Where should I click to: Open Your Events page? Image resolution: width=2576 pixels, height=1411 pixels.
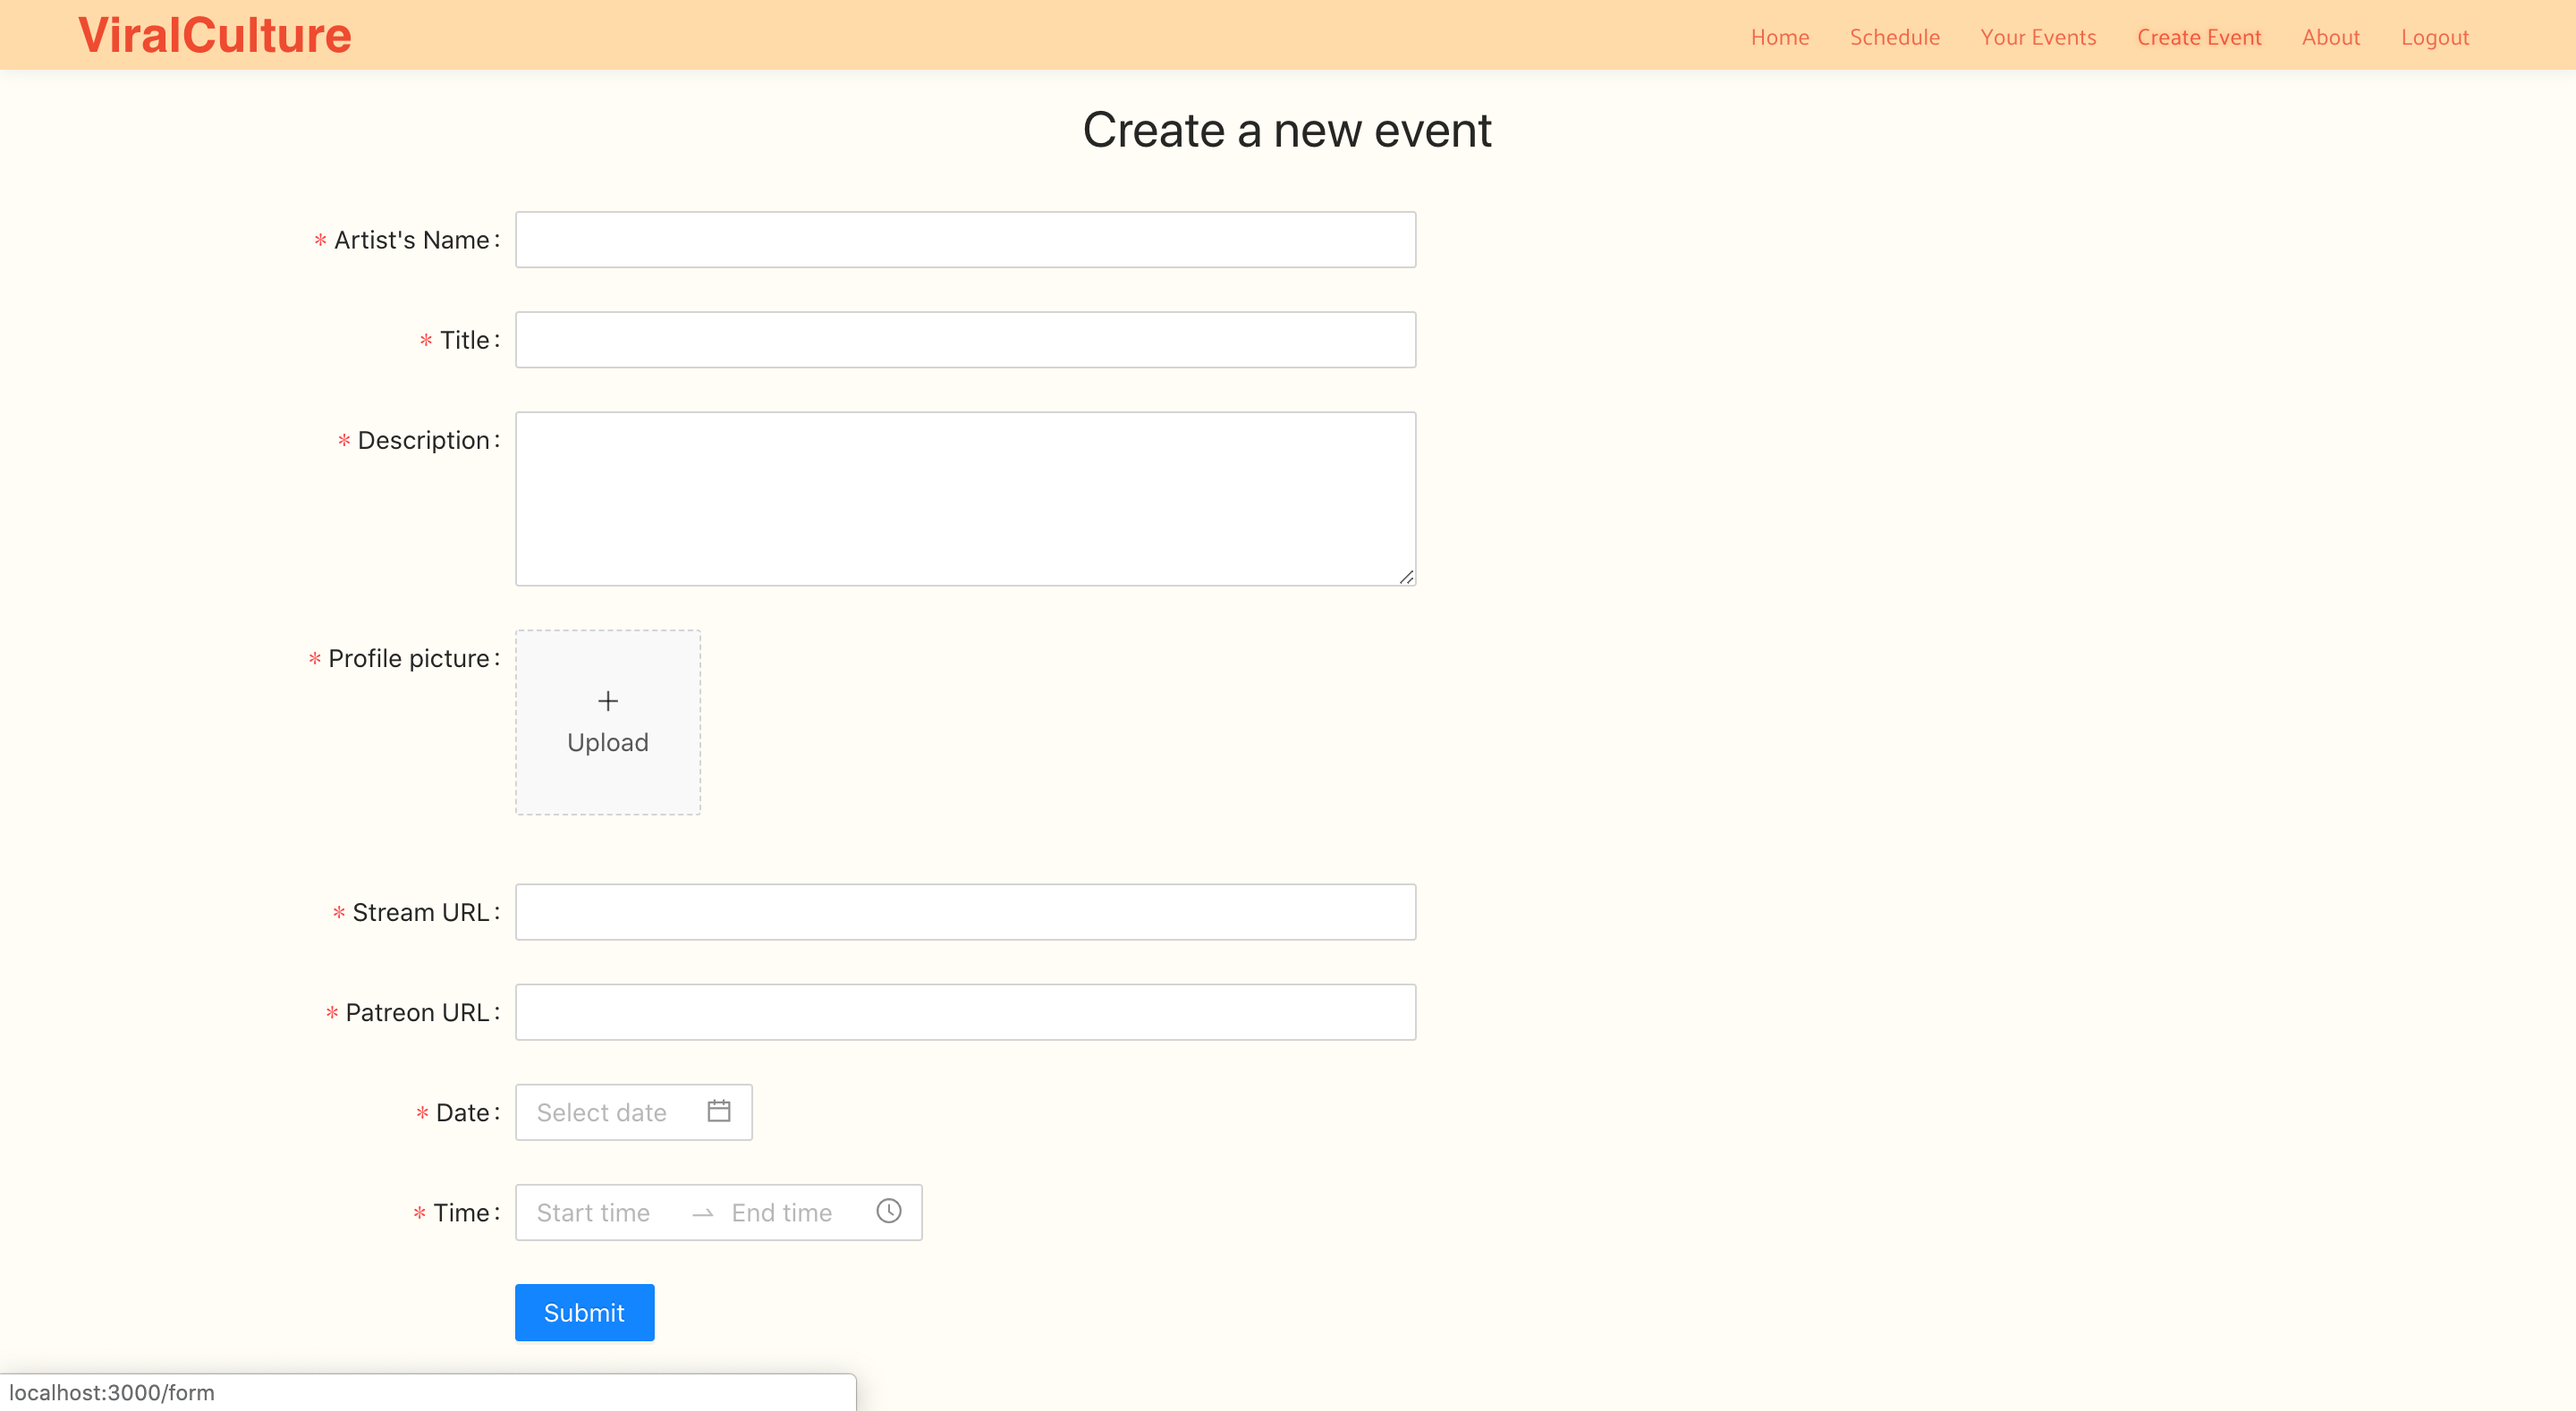[x=2038, y=37]
